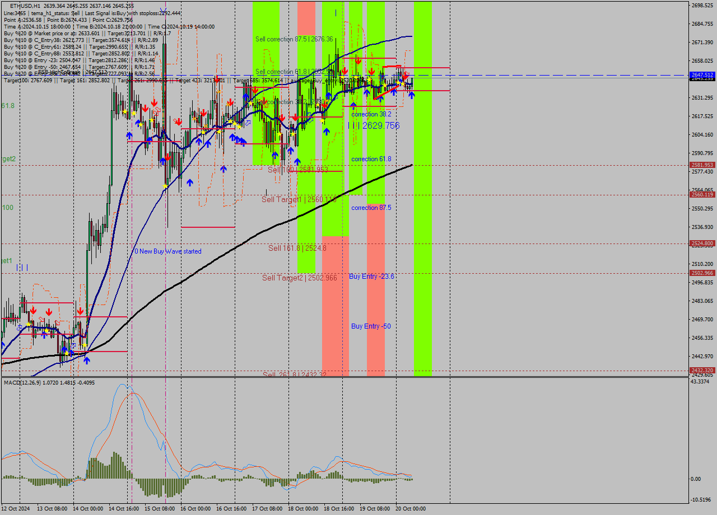The height and width of the screenshot is (515, 717).
Task: Click the blue 'correction 87.5' label
Action: [x=371, y=208]
